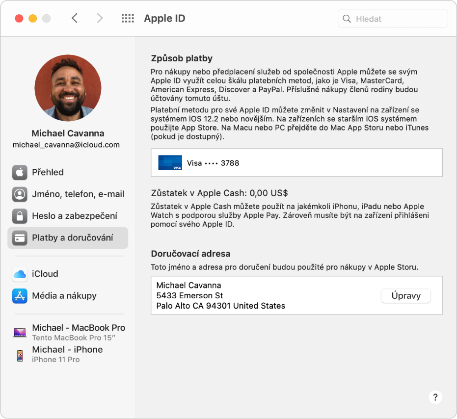Click Tento MacBook Pro 15″ subtitle

coord(74,338)
